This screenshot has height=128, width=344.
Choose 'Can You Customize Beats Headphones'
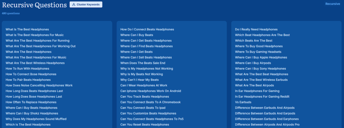148,113
